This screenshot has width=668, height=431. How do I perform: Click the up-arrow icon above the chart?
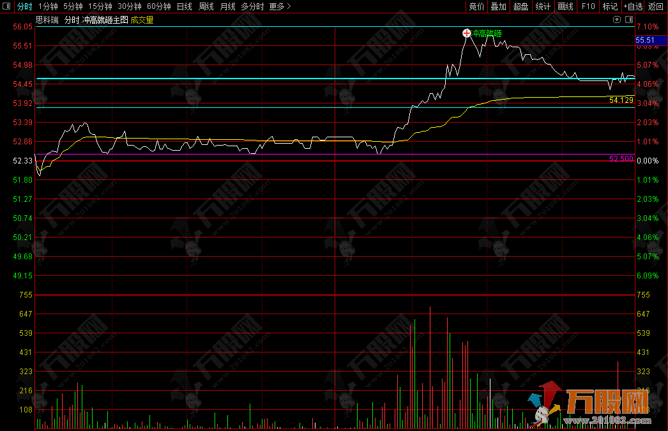tap(616, 20)
